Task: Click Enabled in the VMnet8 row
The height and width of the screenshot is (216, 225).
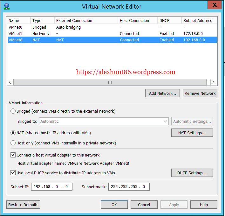Action: [167, 40]
